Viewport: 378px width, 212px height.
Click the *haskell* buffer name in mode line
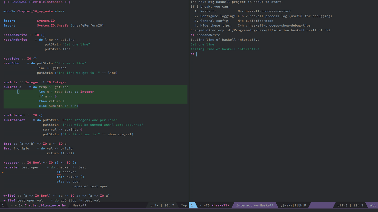click(x=220, y=205)
